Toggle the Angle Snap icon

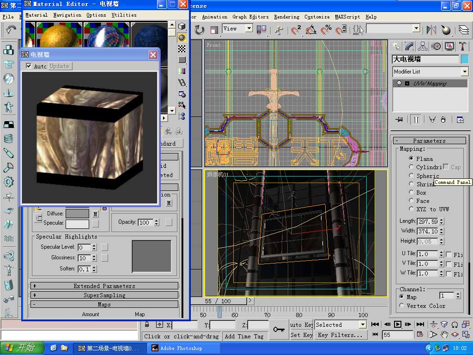(x=311, y=30)
